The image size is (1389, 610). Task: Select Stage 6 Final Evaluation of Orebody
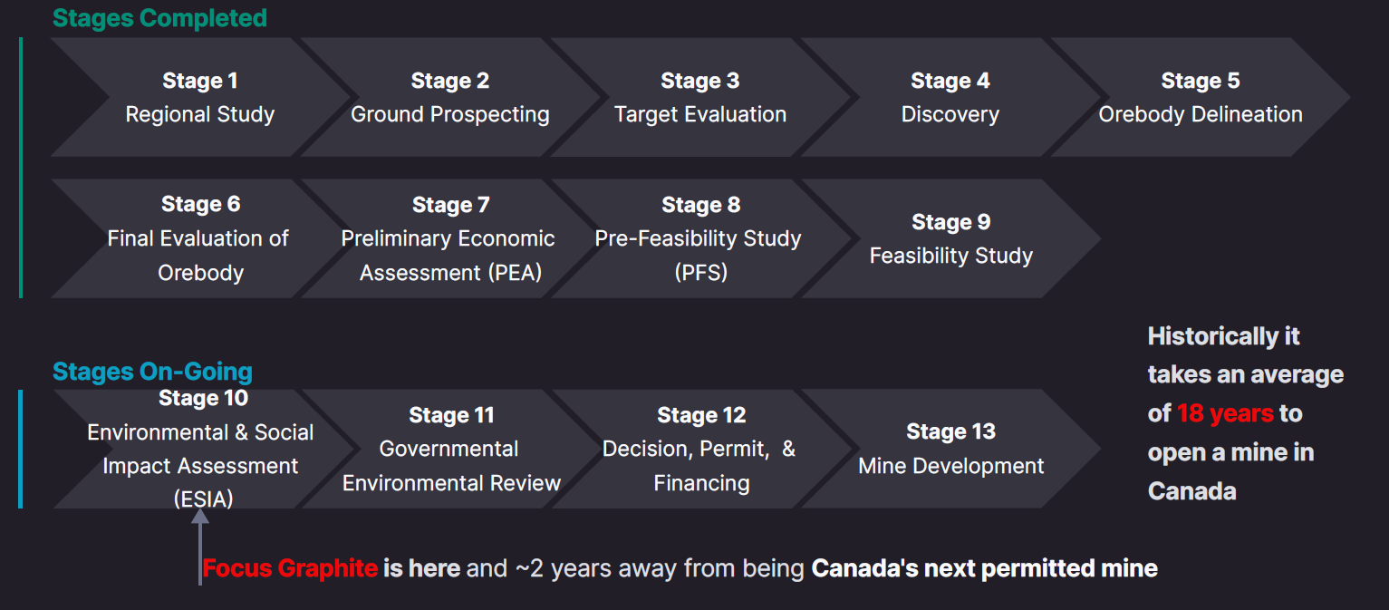click(x=200, y=238)
